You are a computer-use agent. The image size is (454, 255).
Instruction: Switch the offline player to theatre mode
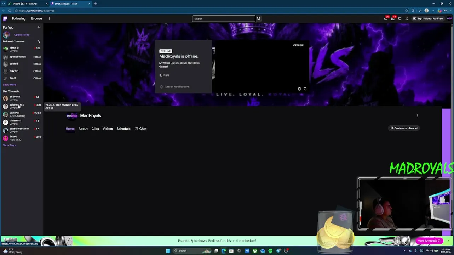pos(305,89)
